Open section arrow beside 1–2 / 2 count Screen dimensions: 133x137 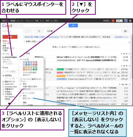tap(129, 54)
